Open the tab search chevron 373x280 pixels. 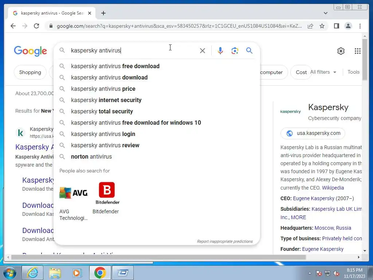(325, 13)
